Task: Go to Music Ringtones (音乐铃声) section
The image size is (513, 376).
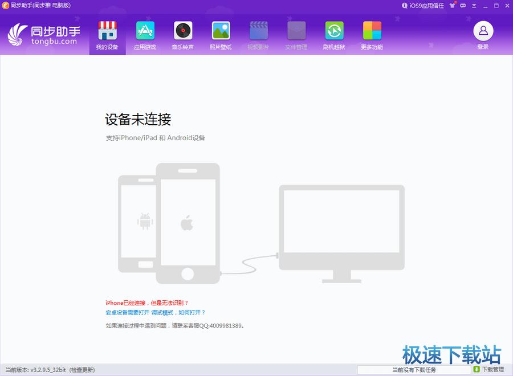Action: point(183,35)
